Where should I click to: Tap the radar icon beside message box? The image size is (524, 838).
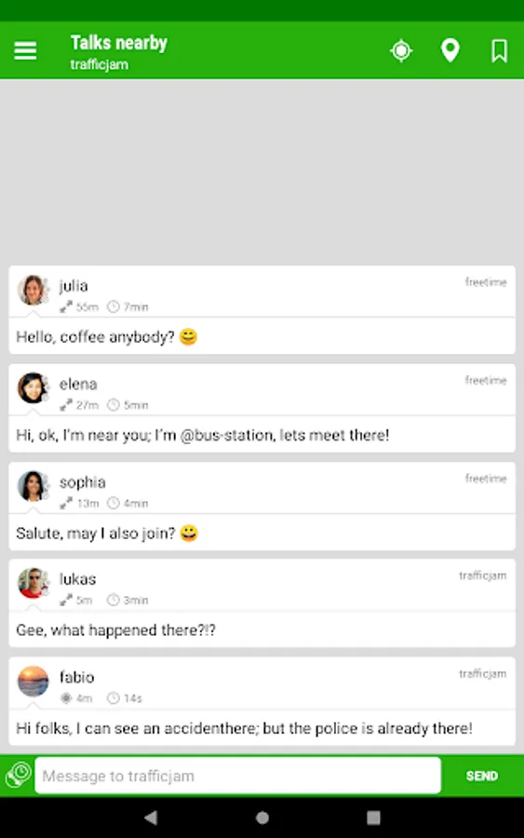coord(19,775)
